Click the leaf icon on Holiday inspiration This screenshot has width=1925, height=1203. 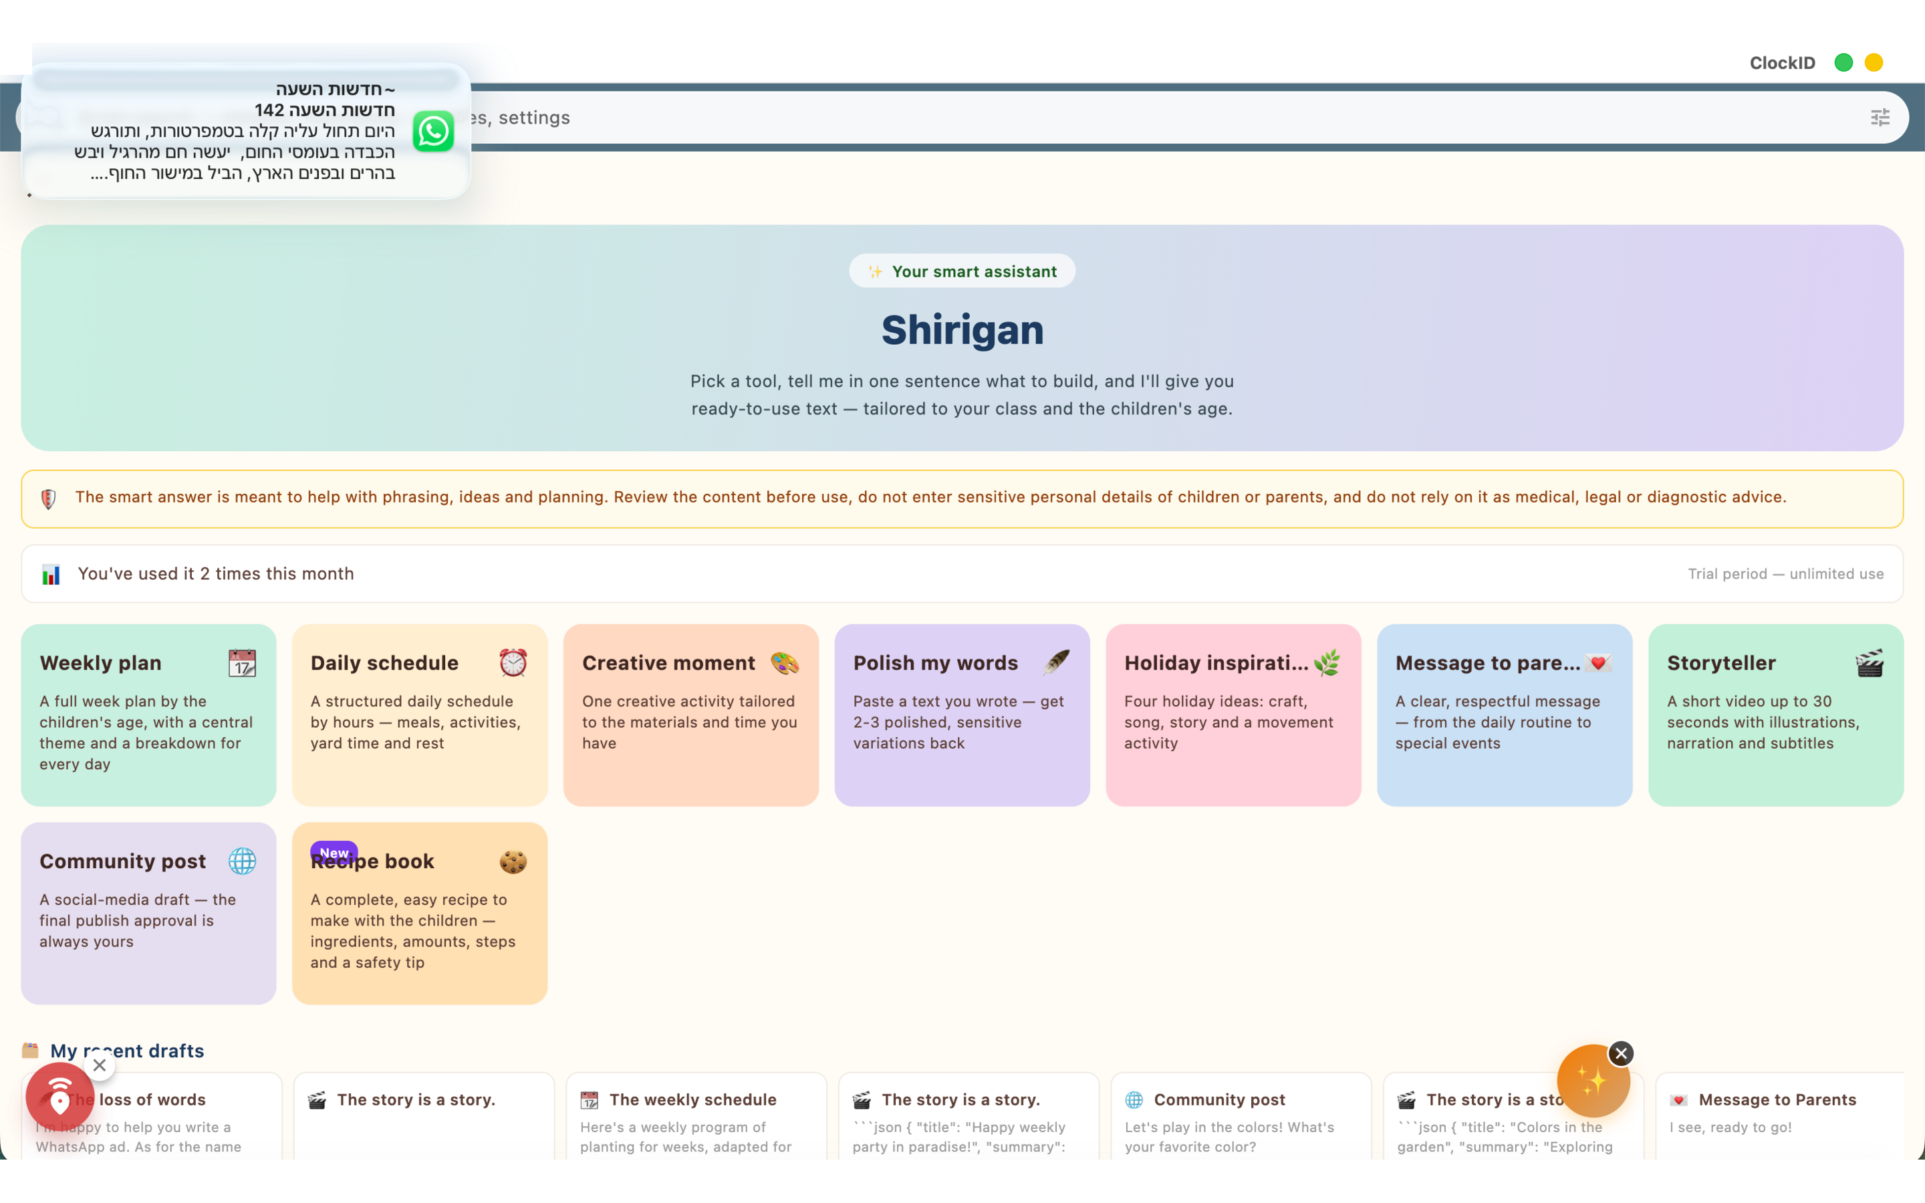(1327, 663)
